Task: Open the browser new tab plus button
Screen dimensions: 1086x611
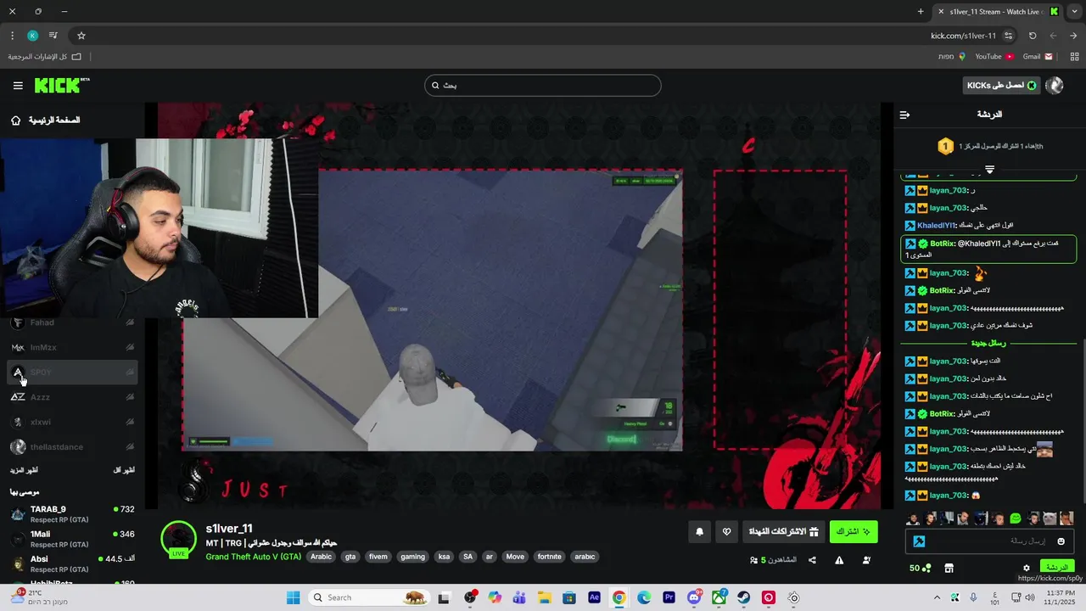Action: pyautogui.click(x=921, y=11)
